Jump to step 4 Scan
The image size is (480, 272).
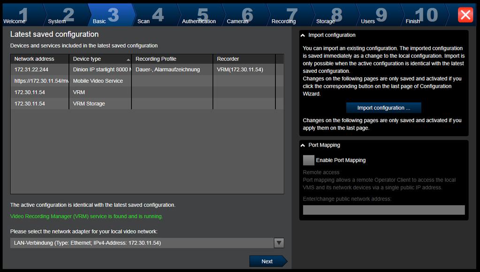[155, 15]
